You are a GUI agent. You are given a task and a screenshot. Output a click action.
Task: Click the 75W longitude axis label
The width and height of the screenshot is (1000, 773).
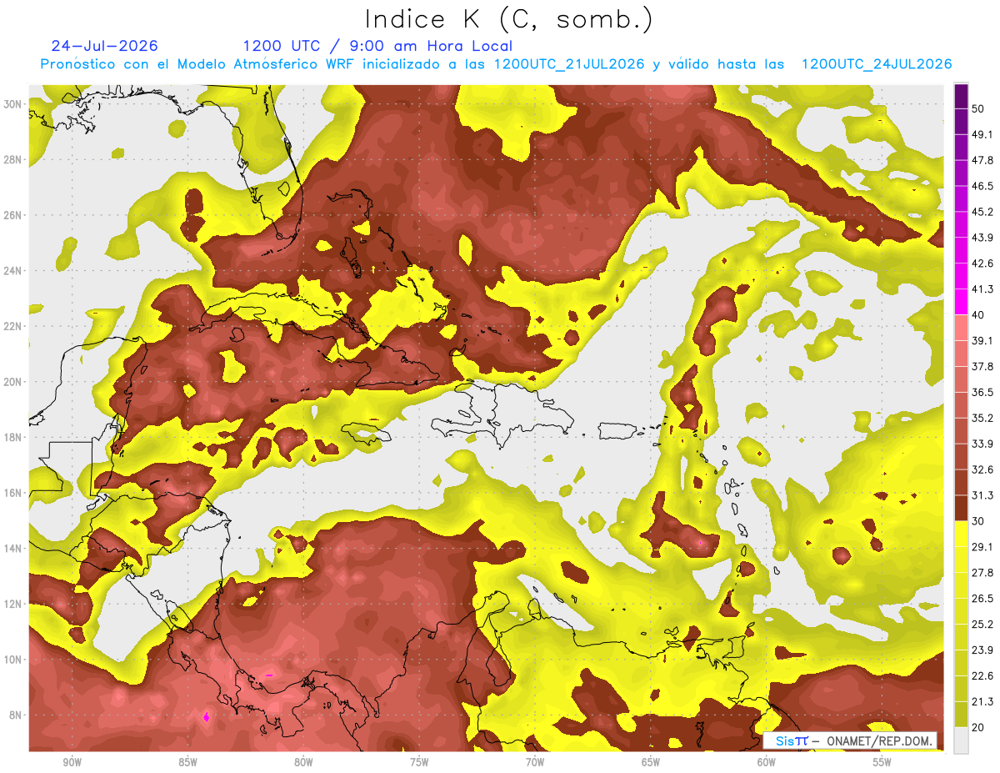(x=419, y=762)
